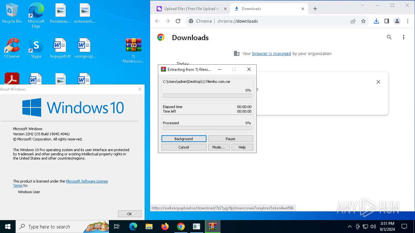Open the Windows Start menu
Screen dimensions: 415x233
tap(8, 227)
